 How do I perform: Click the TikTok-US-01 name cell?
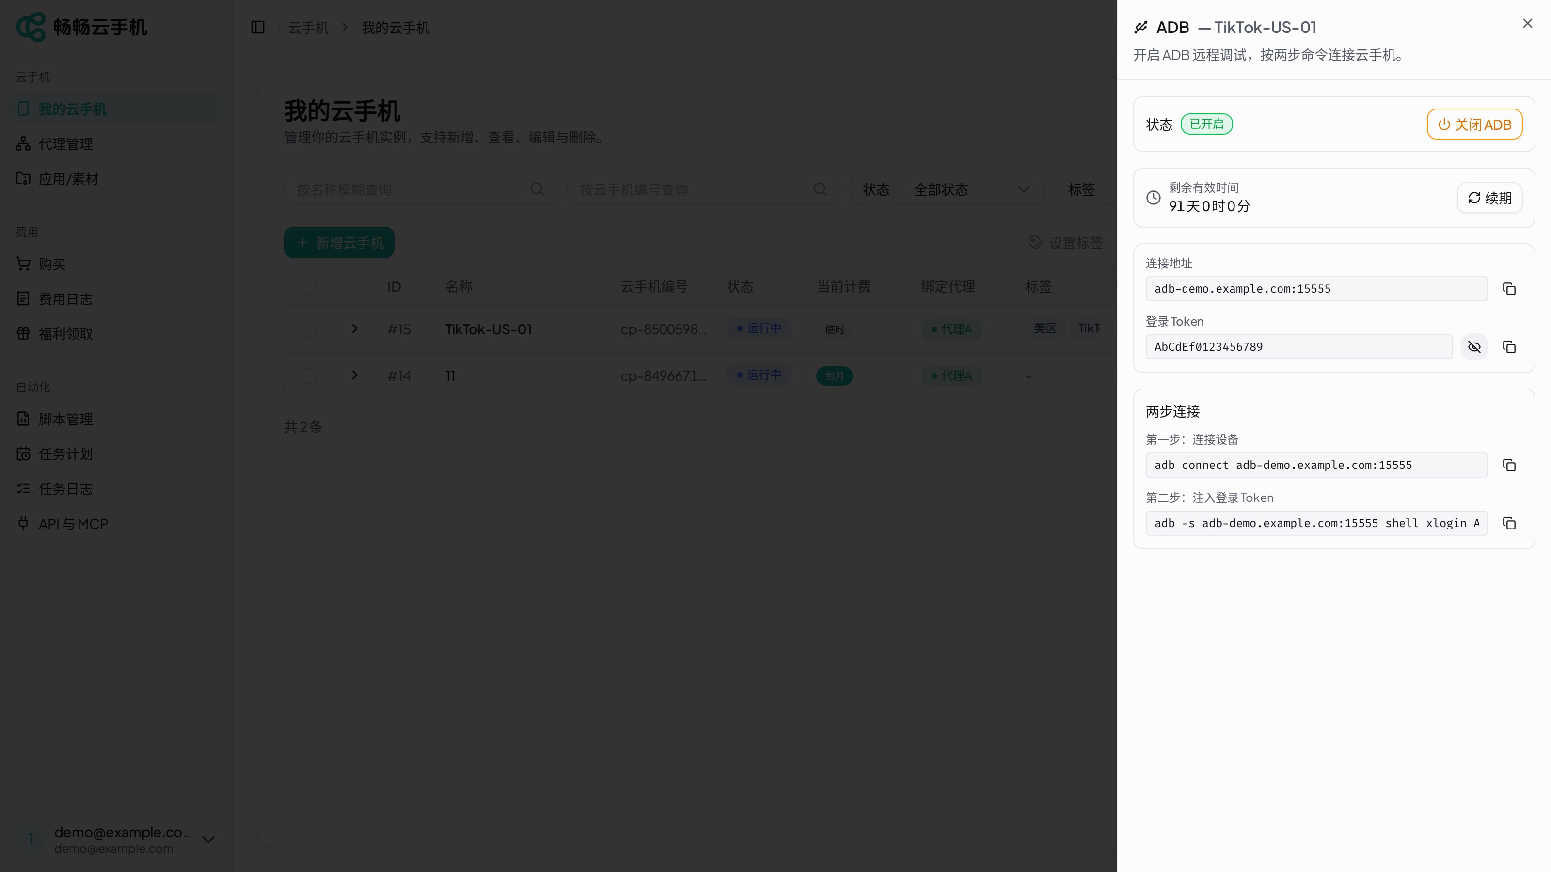click(x=488, y=329)
